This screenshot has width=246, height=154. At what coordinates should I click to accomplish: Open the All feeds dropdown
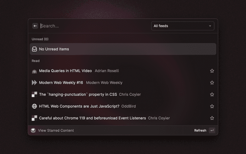coord(182,26)
